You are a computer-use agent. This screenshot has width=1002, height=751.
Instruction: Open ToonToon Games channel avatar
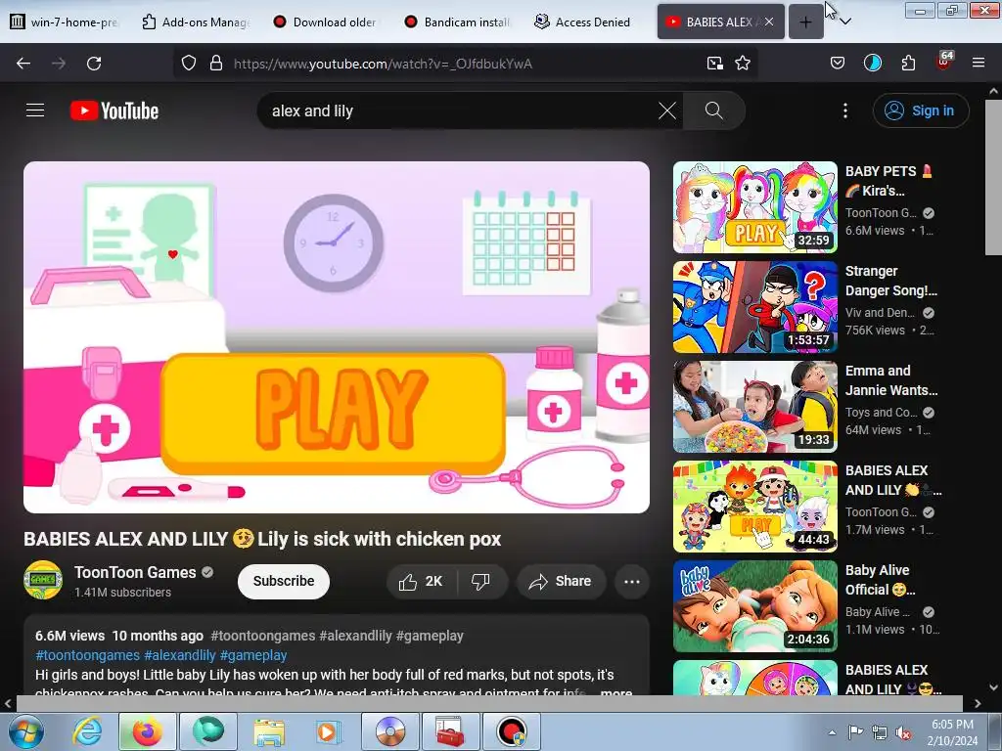[43, 580]
